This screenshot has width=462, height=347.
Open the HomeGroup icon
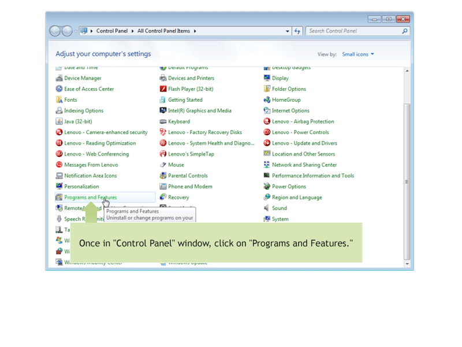[267, 99]
